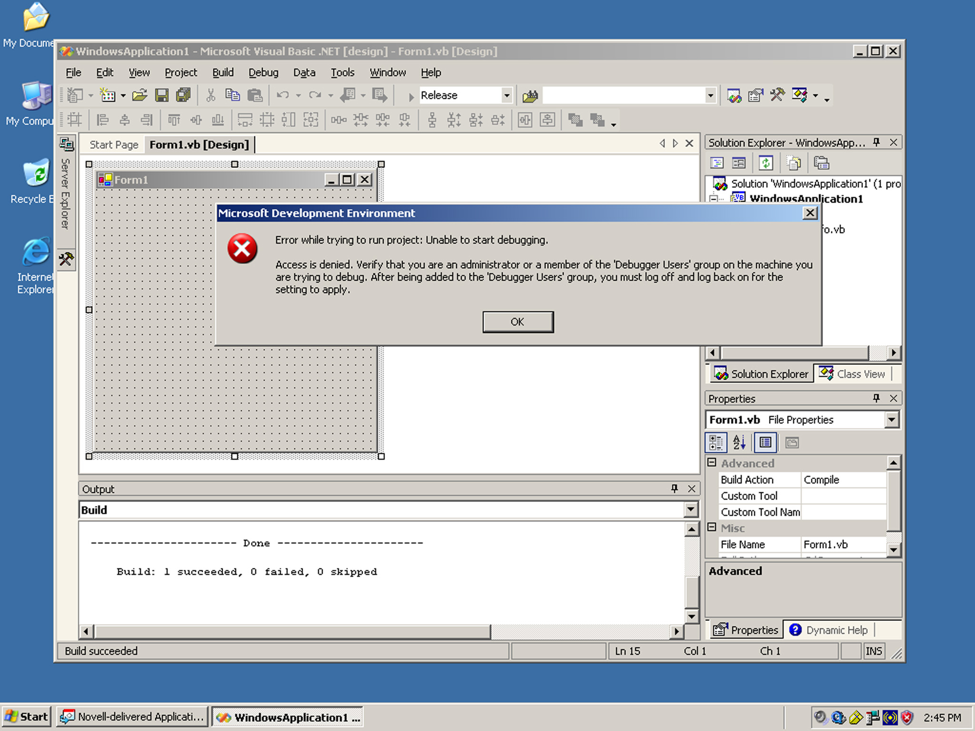The height and width of the screenshot is (731, 975).
Task: Click the Undo toolbar icon
Action: pyautogui.click(x=283, y=96)
